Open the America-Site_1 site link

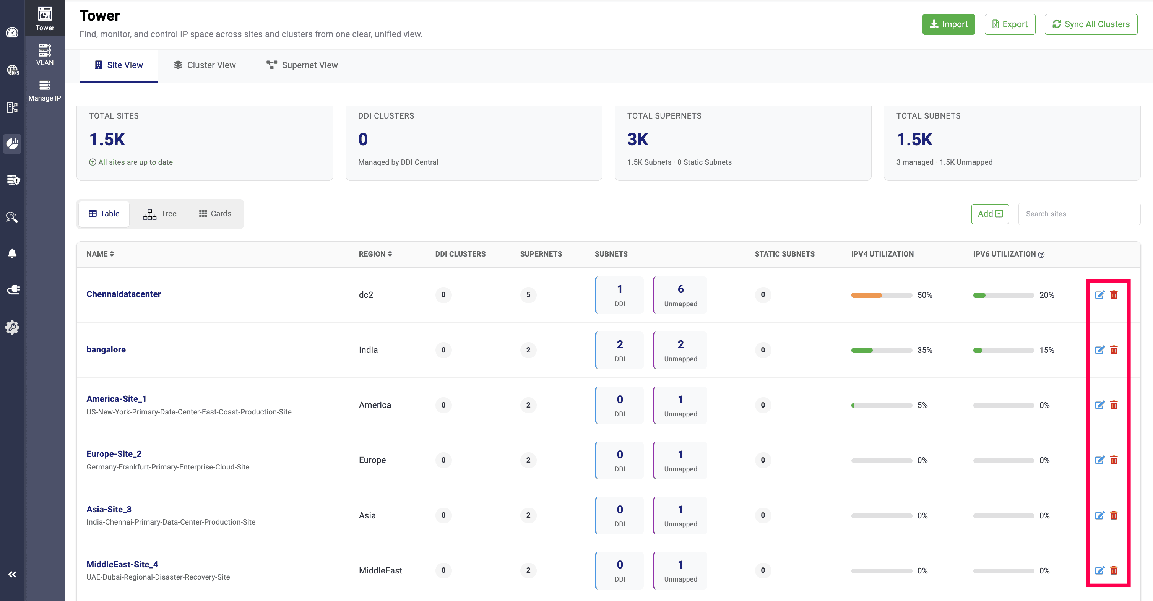[116, 399]
